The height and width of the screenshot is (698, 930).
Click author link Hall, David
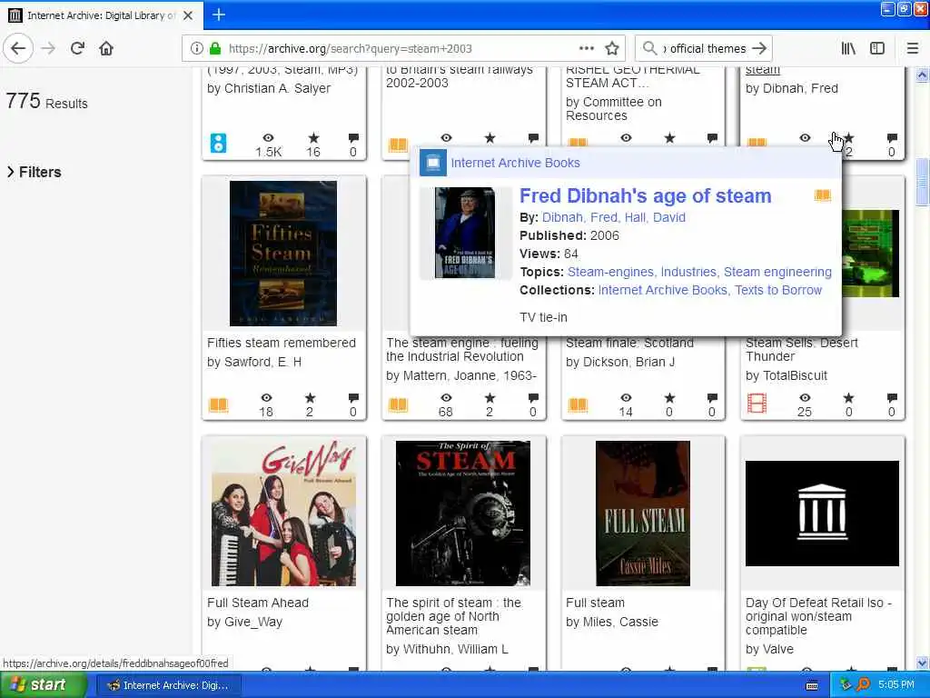(x=655, y=217)
